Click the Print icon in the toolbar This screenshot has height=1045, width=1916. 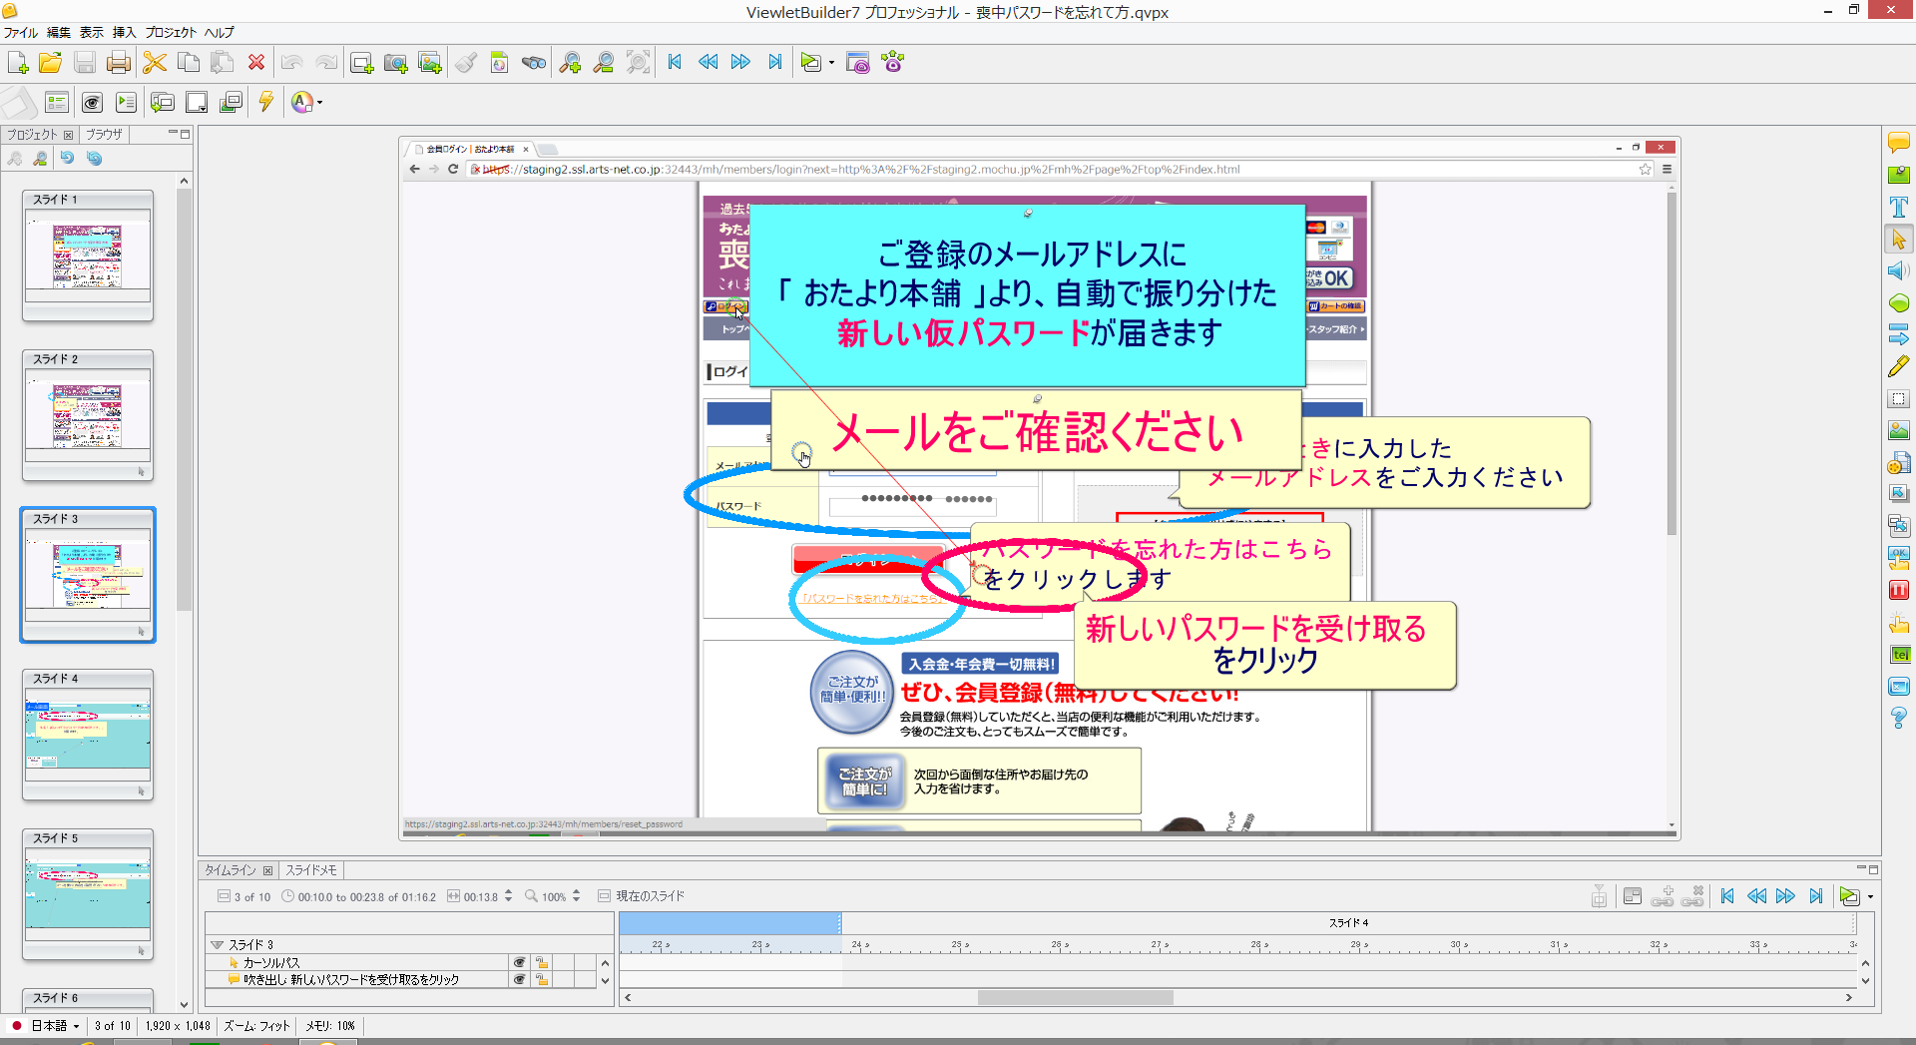point(119,63)
